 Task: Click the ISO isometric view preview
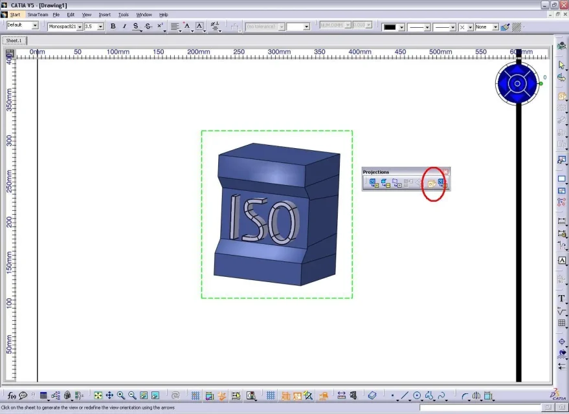coord(277,214)
